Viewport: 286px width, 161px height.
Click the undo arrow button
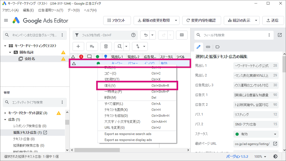(x=146, y=35)
